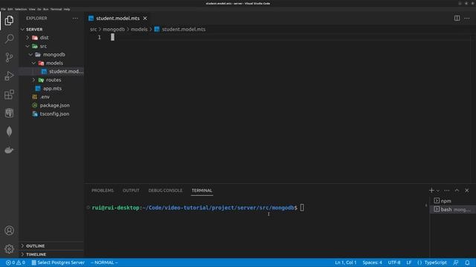
Task: Open the terminal launch profile dropdown arrow
Action: [x=438, y=191]
